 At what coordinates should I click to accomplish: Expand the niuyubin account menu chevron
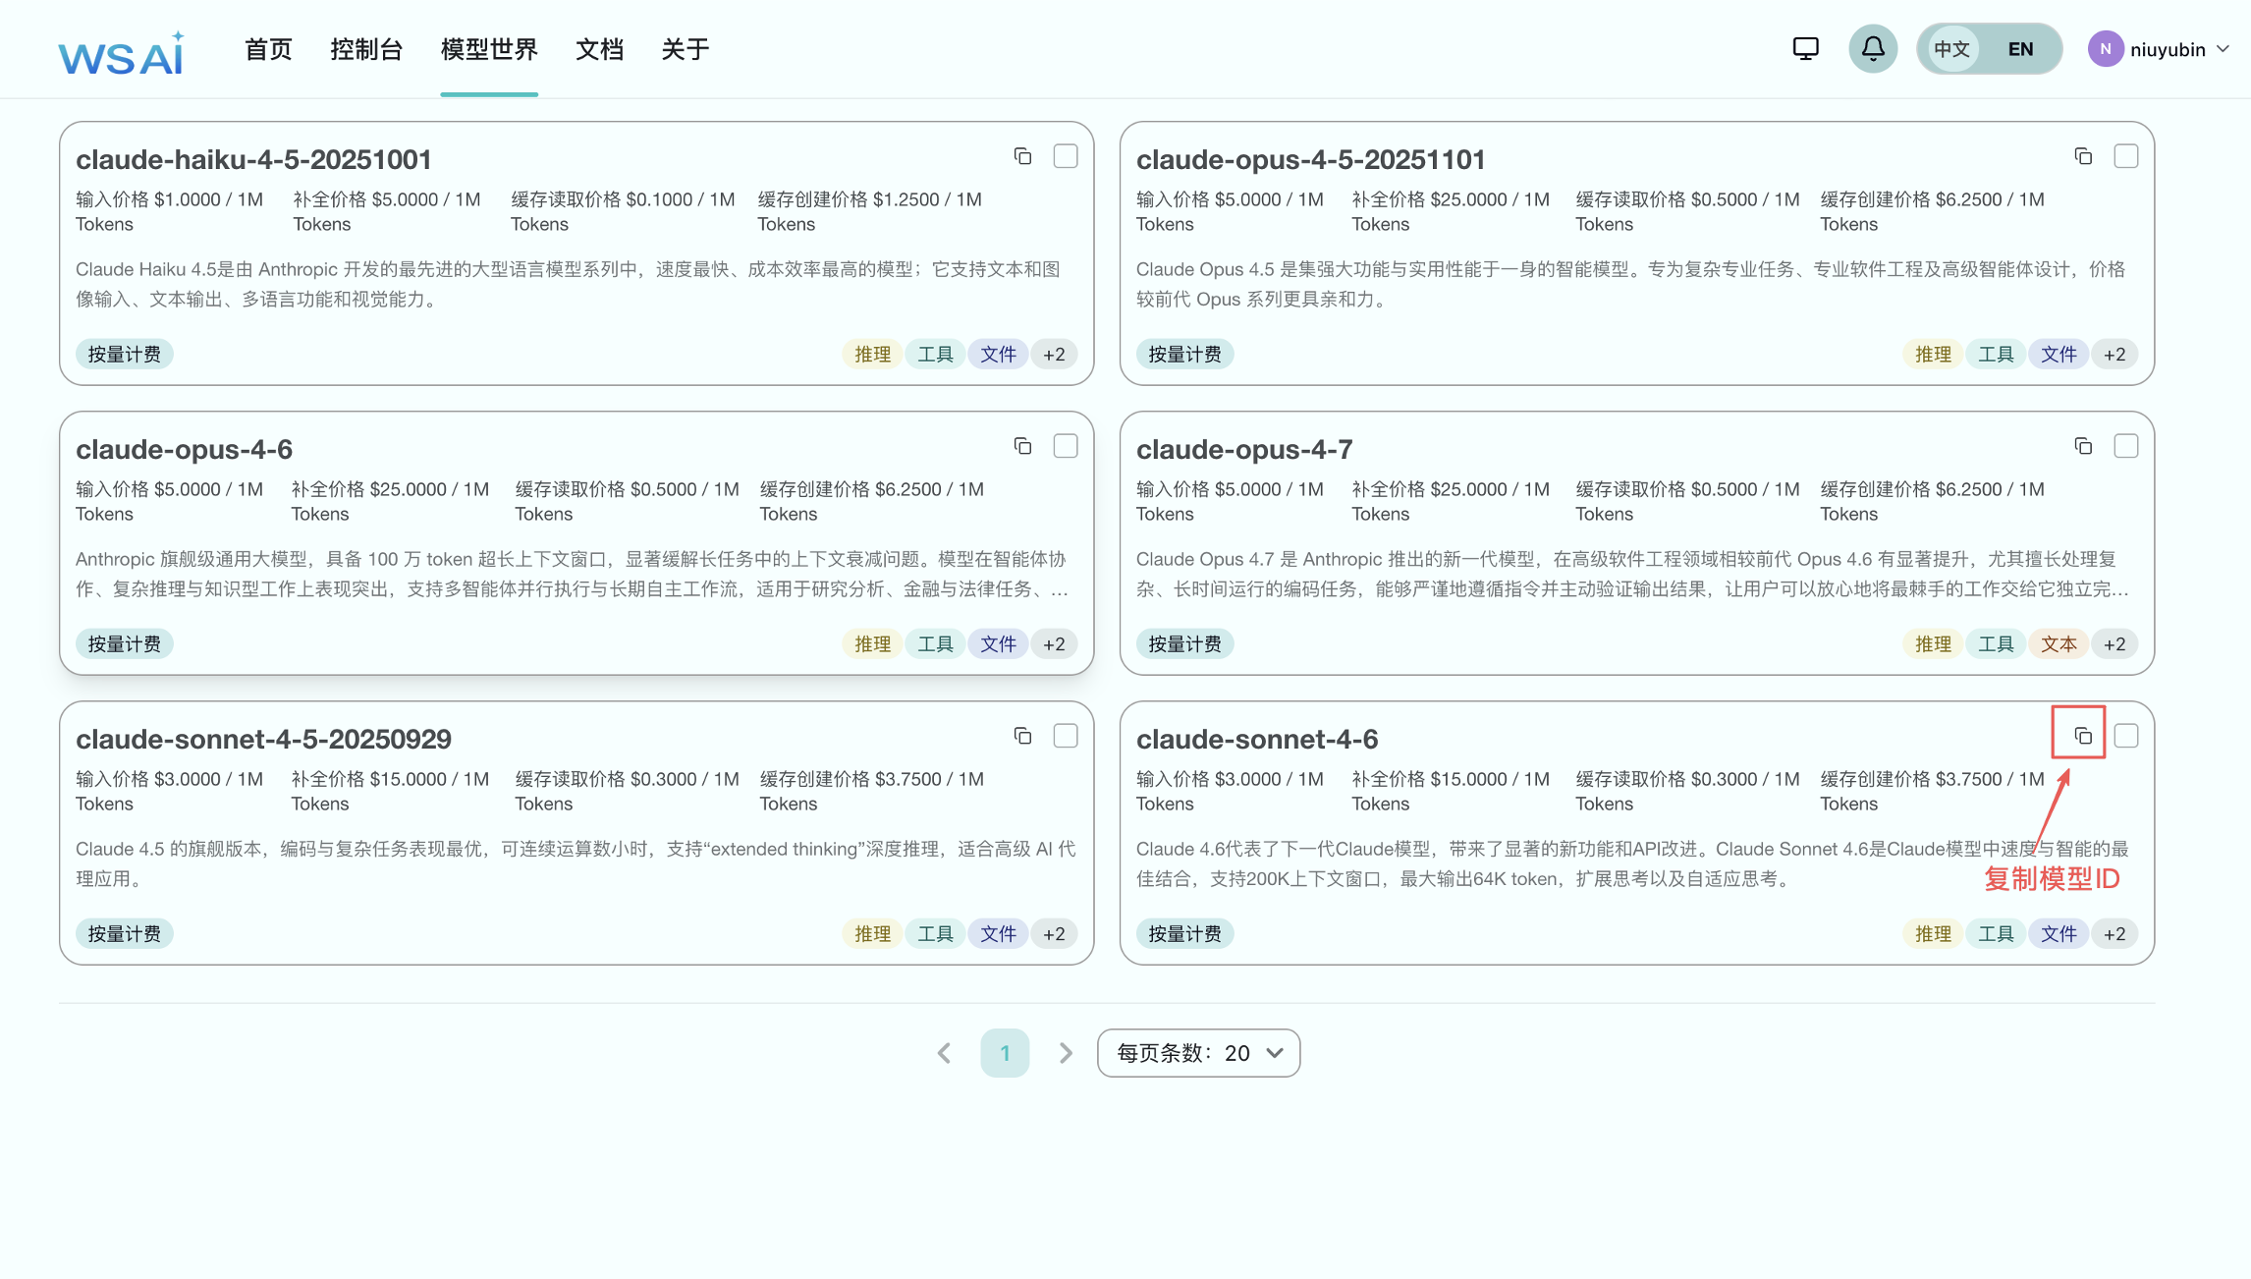(2224, 49)
